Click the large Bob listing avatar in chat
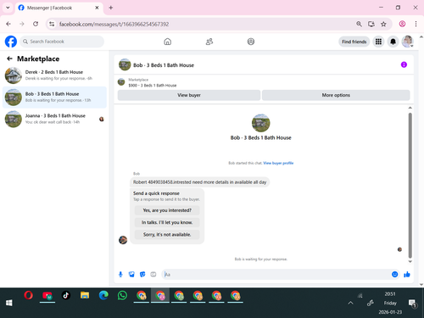This screenshot has width=424, height=318. pos(260,123)
